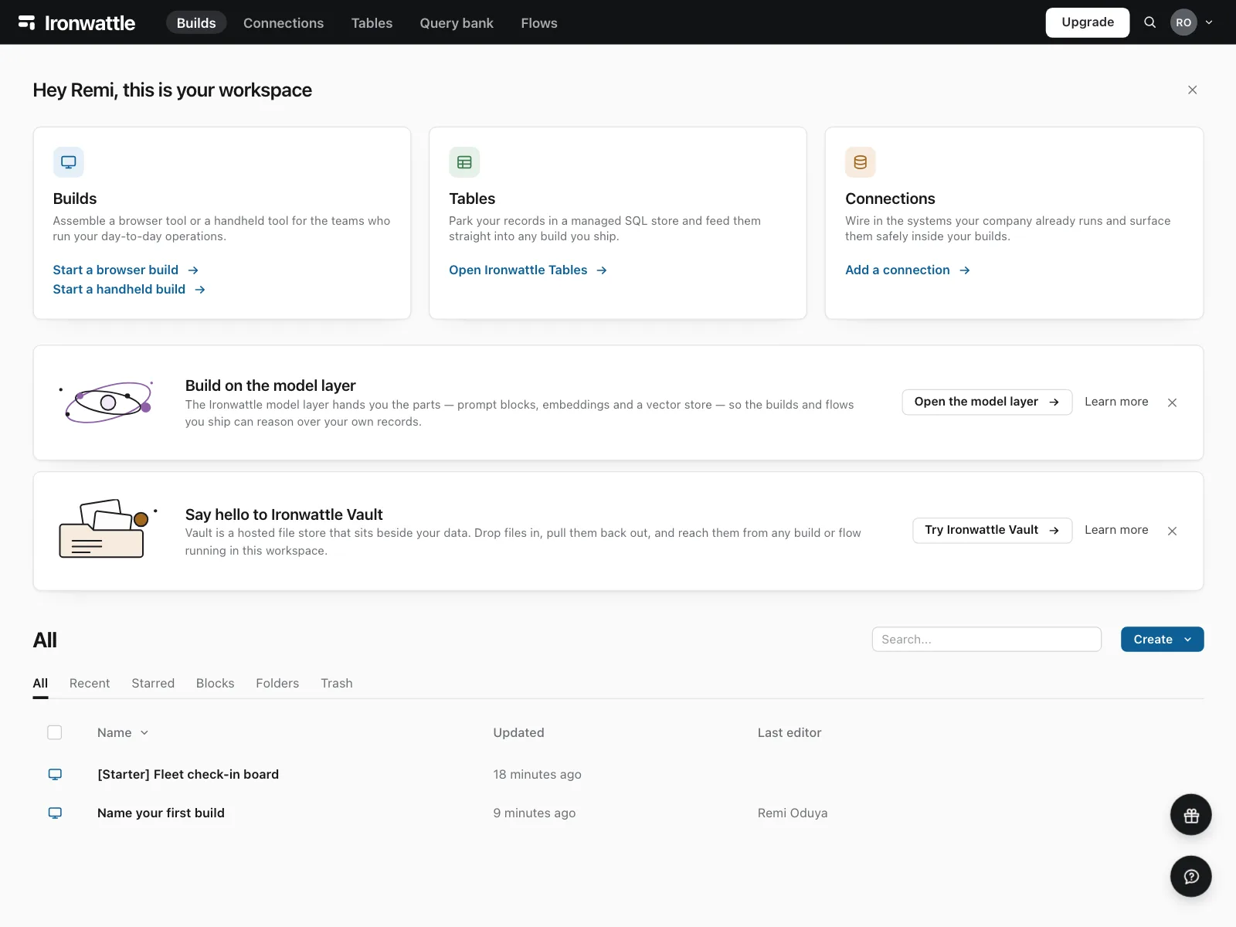Open Flows in the top navigation
Image resolution: width=1236 pixels, height=927 pixels.
coord(539,23)
